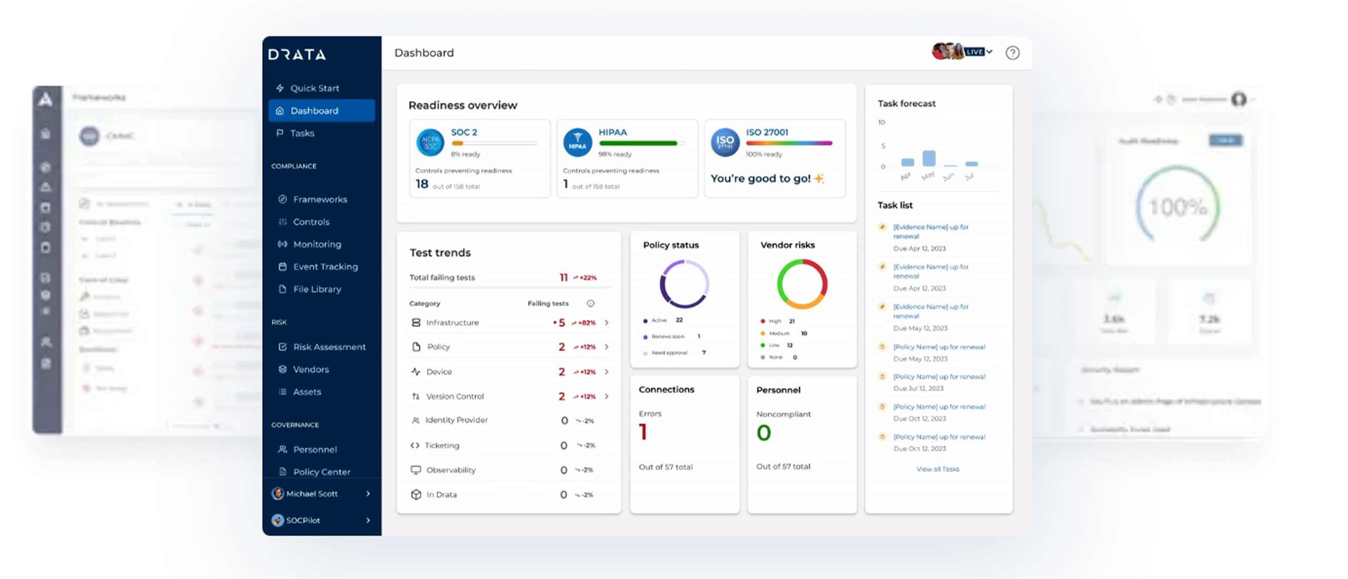This screenshot has width=1348, height=579.
Task: Open the LIVE avatars dropdown
Action: click(x=963, y=52)
